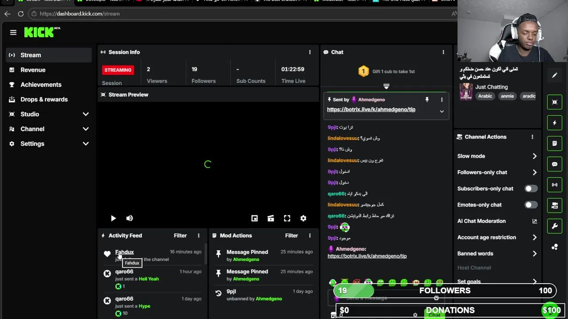
Task: Play the stream preview
Action: coord(113,218)
